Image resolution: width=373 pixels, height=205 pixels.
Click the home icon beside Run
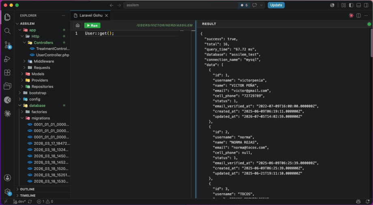[78, 26]
